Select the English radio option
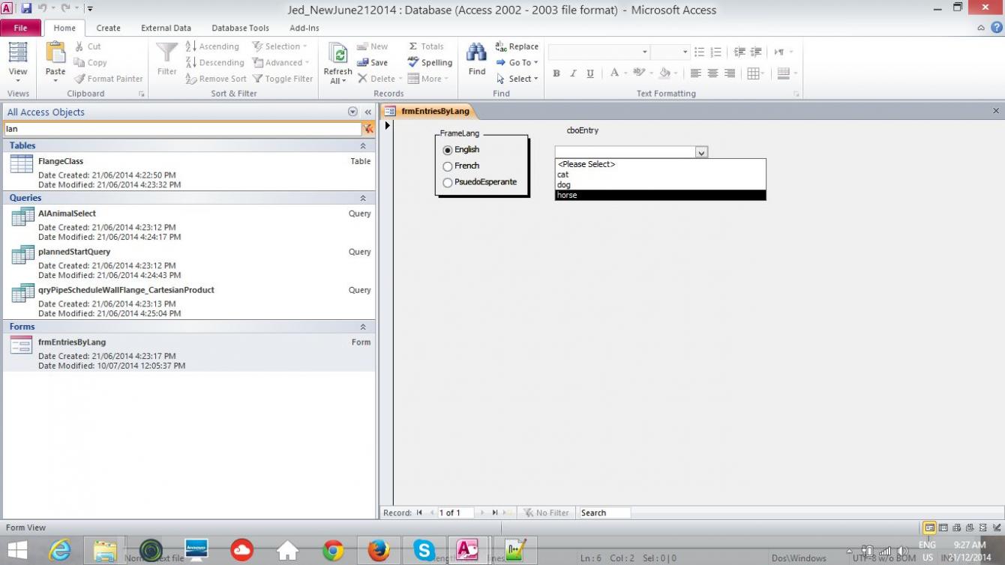The height and width of the screenshot is (565, 1005). (448, 150)
